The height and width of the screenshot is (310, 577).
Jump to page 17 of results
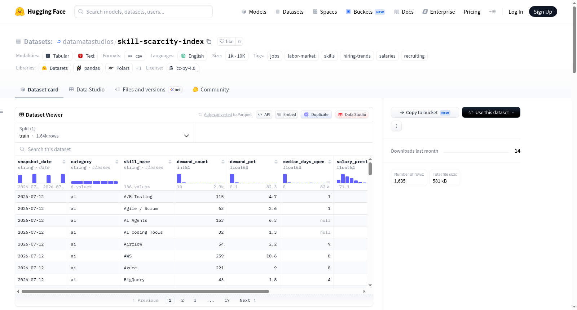pyautogui.click(x=227, y=300)
